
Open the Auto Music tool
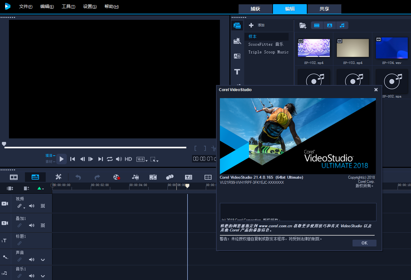pyautogui.click(x=153, y=177)
